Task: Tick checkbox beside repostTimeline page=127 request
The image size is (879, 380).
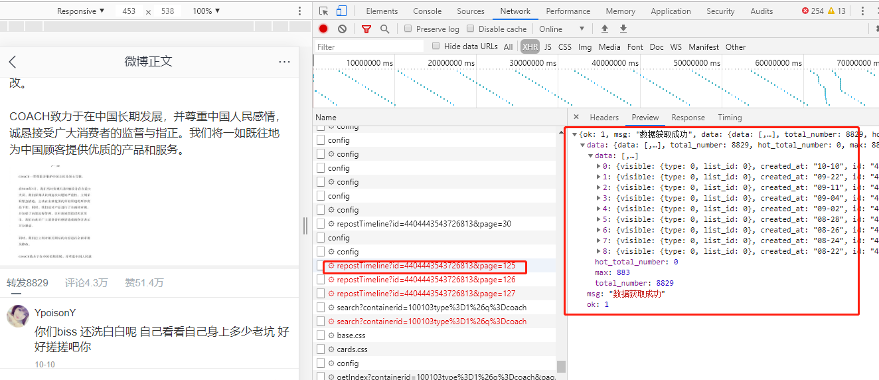Action: click(321, 293)
